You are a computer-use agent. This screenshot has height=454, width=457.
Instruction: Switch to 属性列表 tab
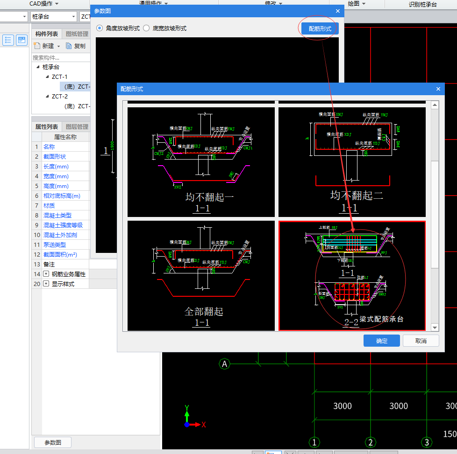(x=47, y=127)
